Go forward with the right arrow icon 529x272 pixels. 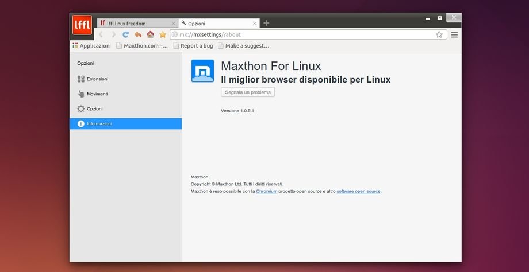114,34
